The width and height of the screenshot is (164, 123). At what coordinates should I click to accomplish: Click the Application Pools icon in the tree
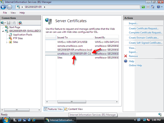[10, 34]
